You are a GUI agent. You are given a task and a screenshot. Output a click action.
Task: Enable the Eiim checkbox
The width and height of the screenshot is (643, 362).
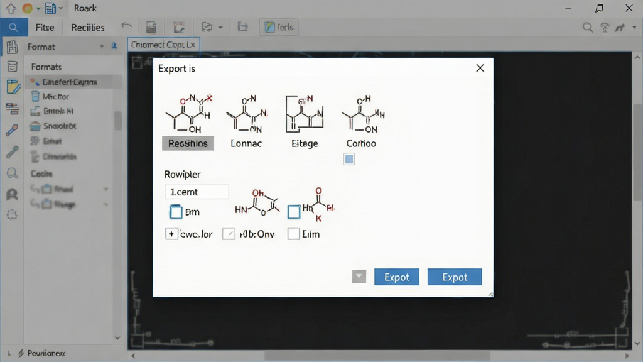click(x=294, y=234)
